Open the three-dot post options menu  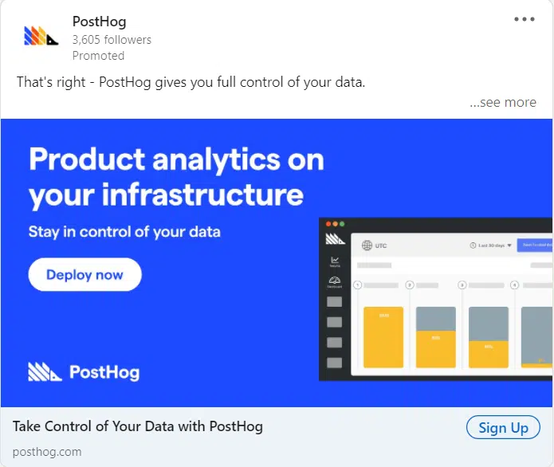(x=525, y=19)
